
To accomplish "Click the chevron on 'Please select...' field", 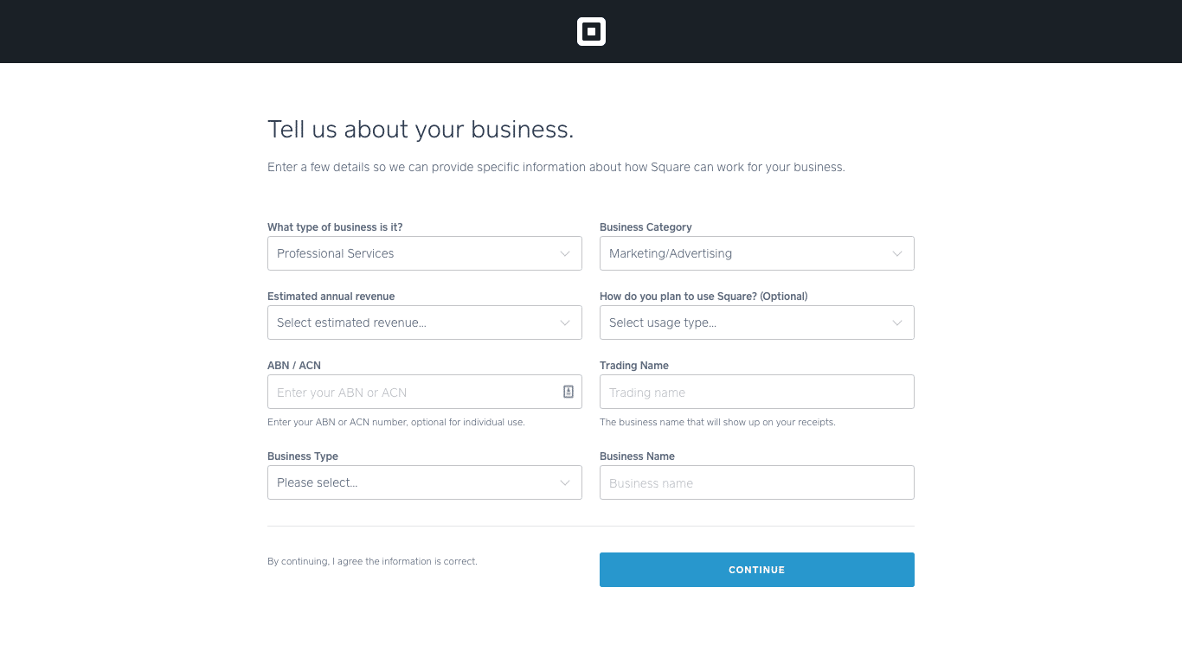I will (x=565, y=482).
